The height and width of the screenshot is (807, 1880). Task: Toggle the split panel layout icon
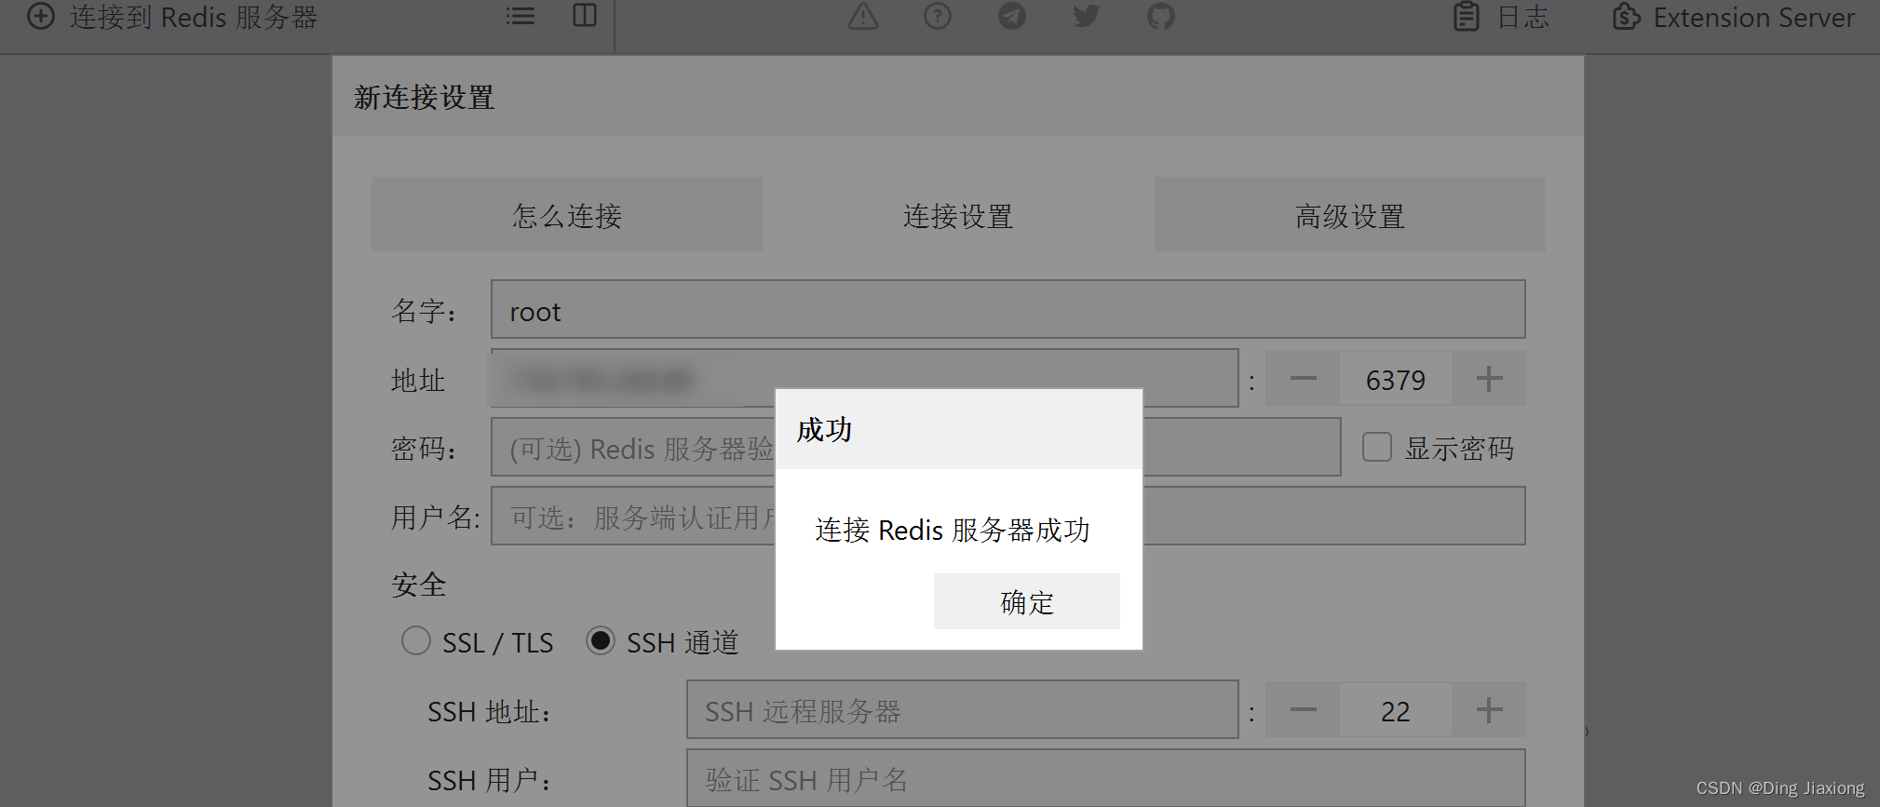click(x=585, y=16)
